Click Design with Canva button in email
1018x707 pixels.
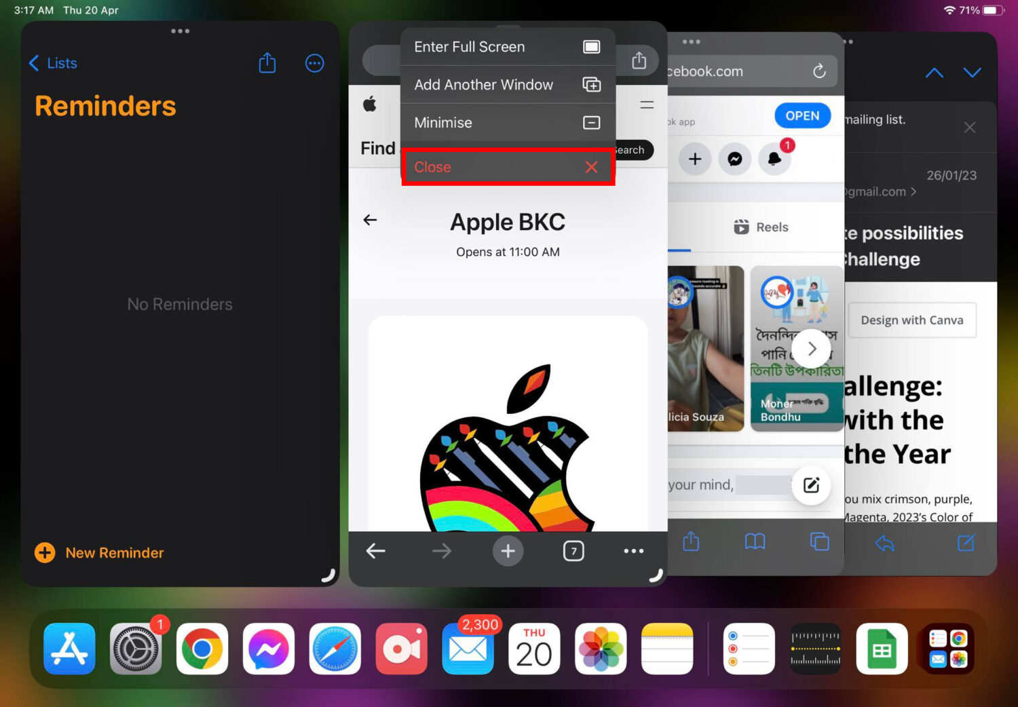point(912,320)
